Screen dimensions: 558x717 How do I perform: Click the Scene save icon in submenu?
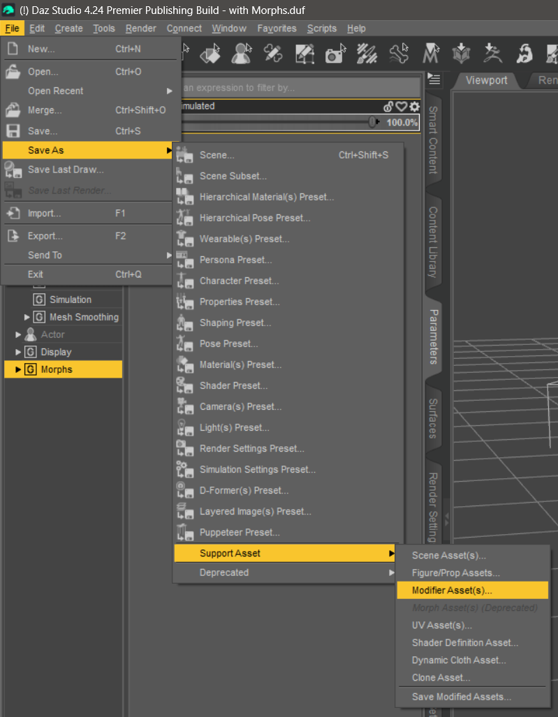click(x=185, y=155)
